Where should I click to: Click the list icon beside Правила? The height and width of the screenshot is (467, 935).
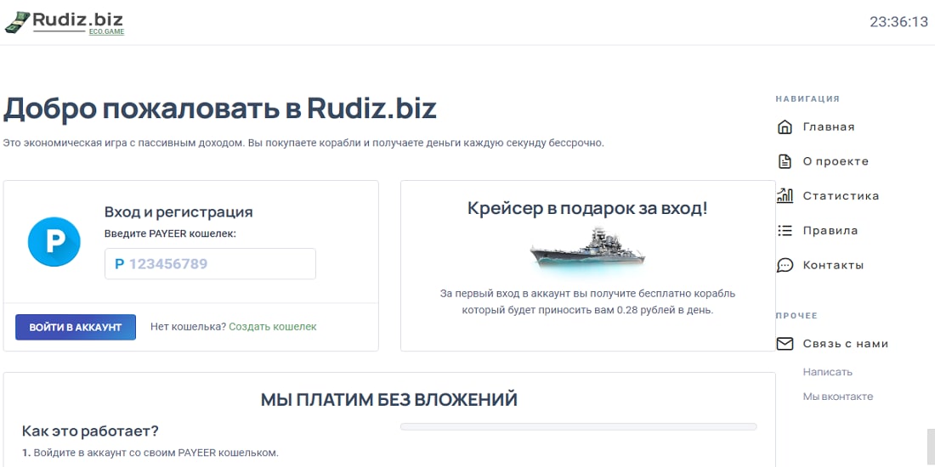pyautogui.click(x=785, y=230)
